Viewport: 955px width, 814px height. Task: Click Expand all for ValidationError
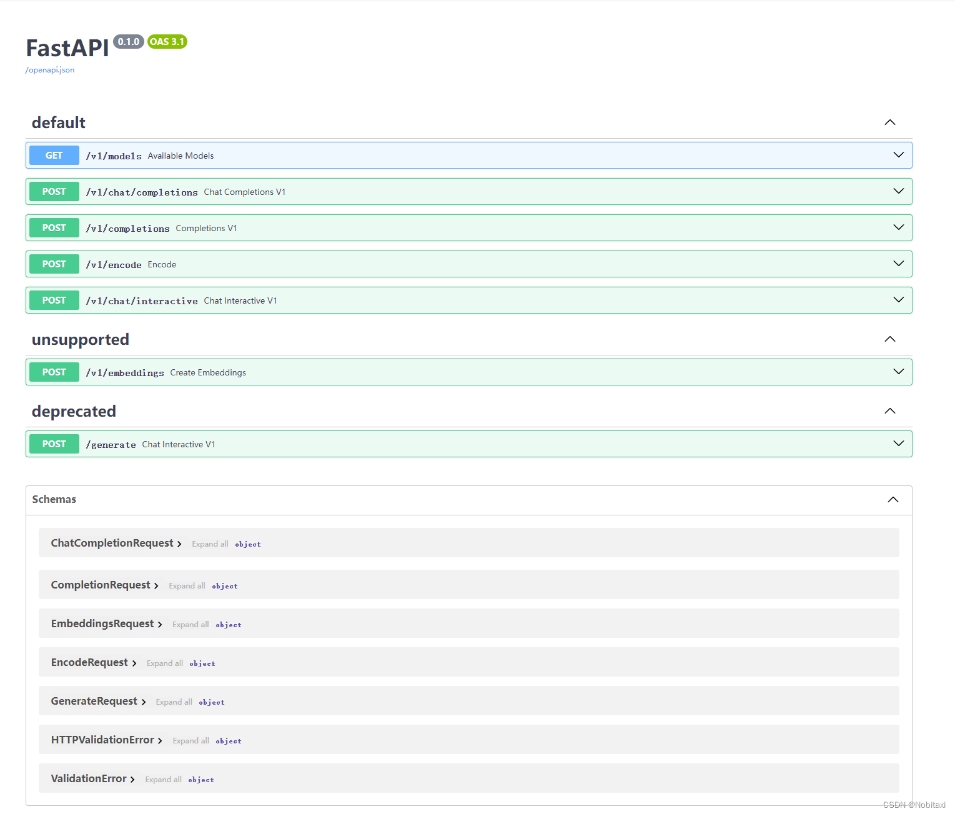164,780
